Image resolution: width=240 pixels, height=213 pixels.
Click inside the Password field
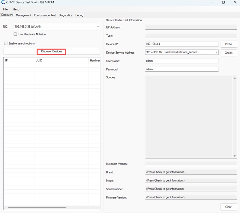point(181,69)
